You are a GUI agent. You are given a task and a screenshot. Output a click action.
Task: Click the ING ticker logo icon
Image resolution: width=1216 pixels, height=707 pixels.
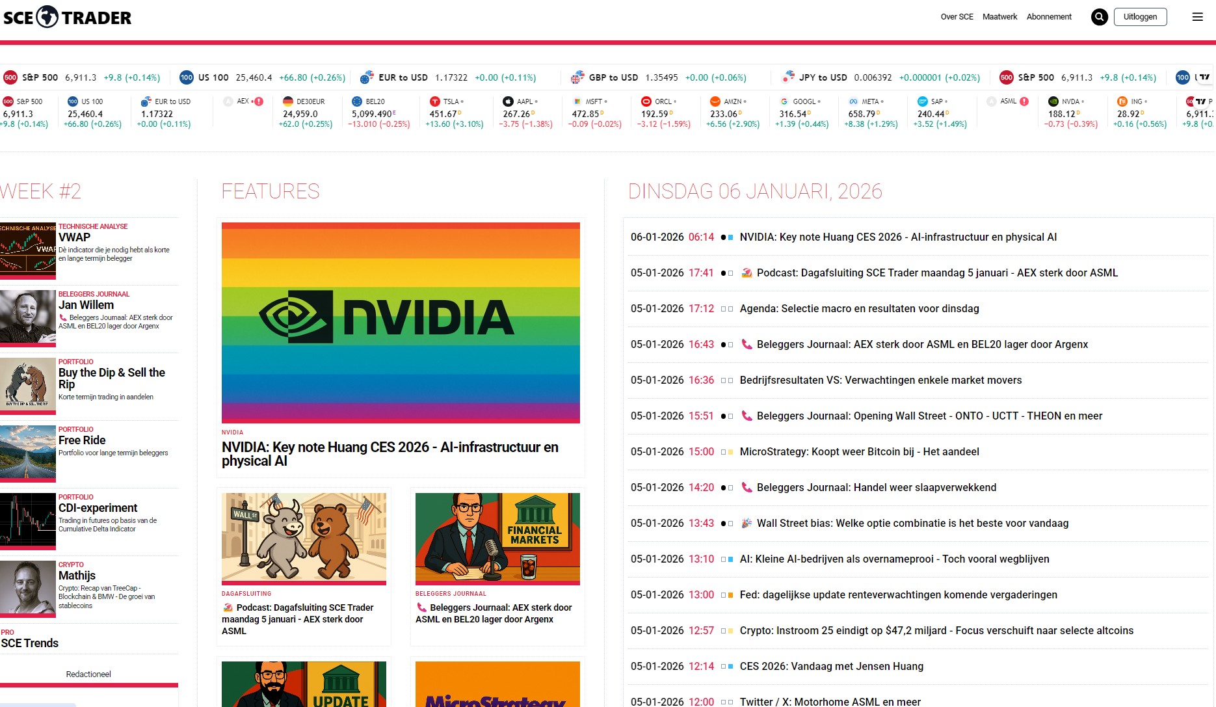(1122, 101)
